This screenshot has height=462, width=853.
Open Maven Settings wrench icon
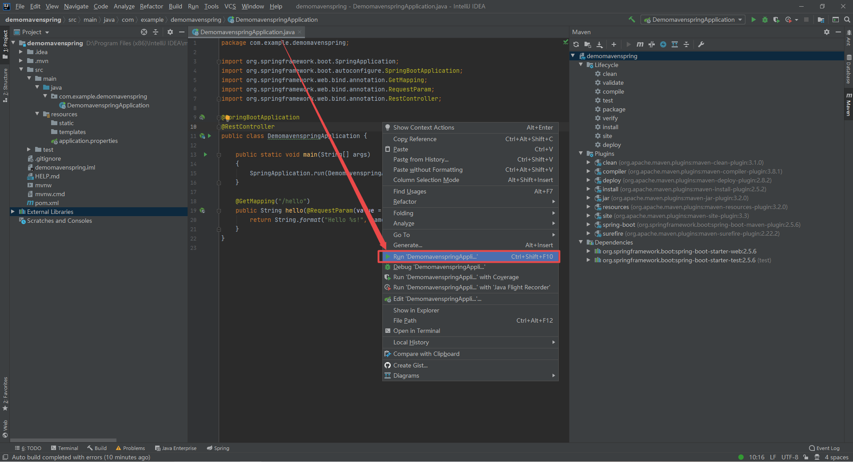[701, 44]
